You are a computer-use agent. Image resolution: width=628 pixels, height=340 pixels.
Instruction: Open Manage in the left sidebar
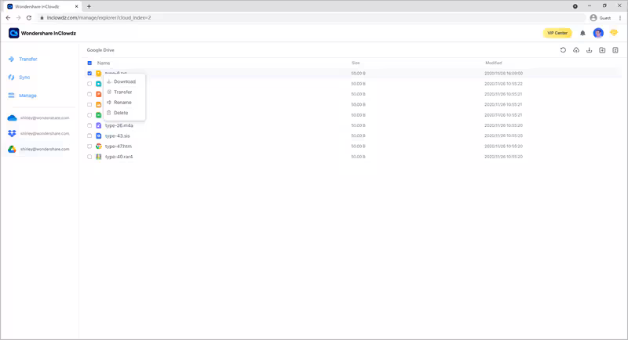pos(23,96)
